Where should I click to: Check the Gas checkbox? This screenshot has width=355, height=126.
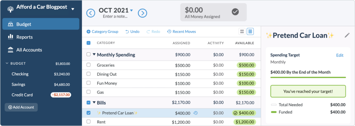88,92
